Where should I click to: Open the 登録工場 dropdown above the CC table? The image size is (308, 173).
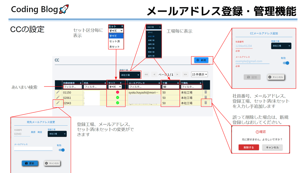[130, 75]
